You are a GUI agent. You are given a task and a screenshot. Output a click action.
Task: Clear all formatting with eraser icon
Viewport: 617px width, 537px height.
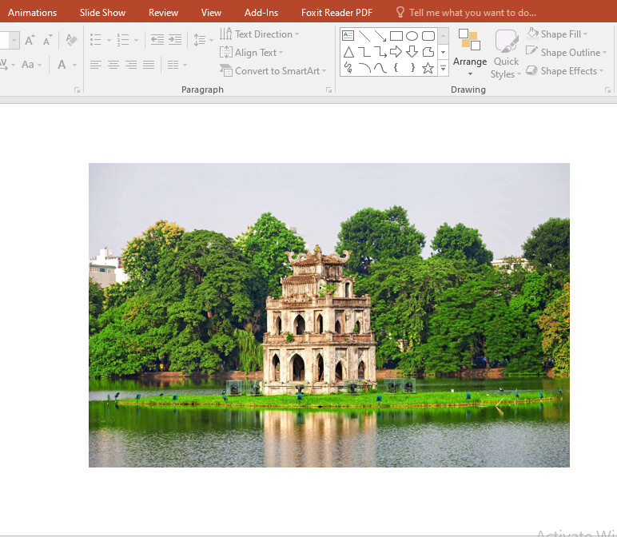(x=71, y=40)
